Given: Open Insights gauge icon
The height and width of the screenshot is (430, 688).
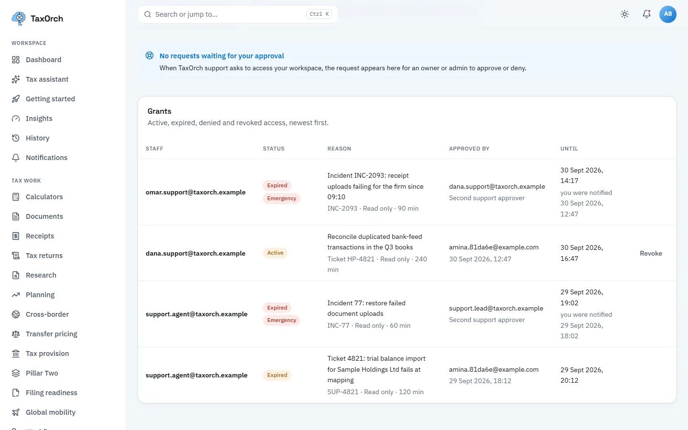Looking at the screenshot, I should coord(16,118).
